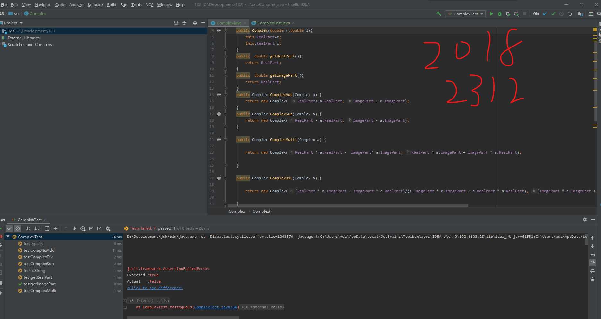Collapse the getRealPart method fold marker
Screen dimensions: 601x319
click(225, 56)
